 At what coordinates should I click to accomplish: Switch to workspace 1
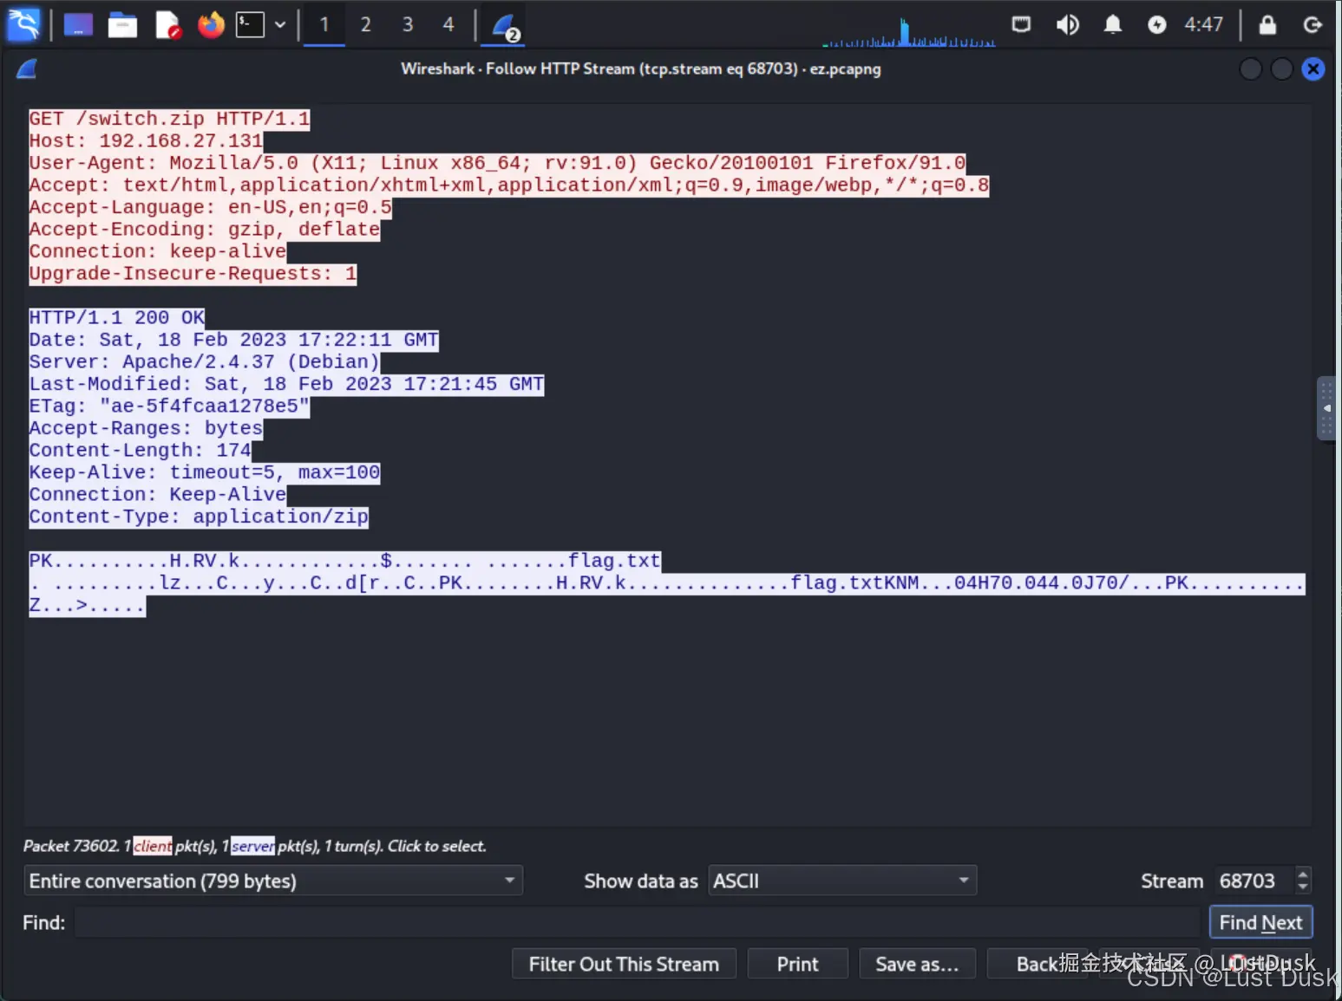tap(324, 24)
